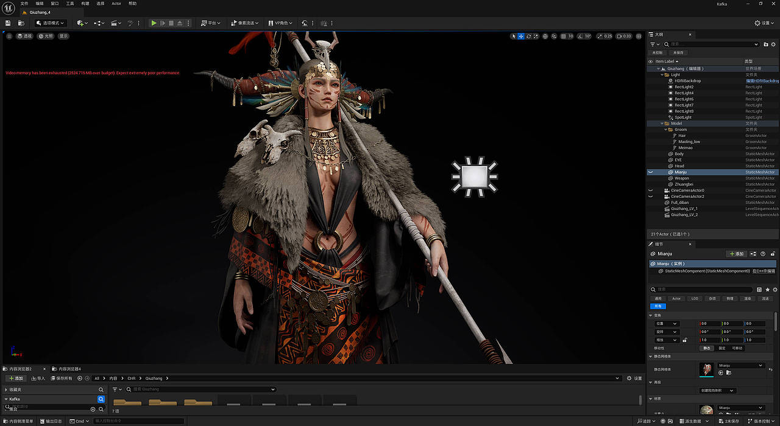Click the 未保存 filter button in outliner

[678, 53]
